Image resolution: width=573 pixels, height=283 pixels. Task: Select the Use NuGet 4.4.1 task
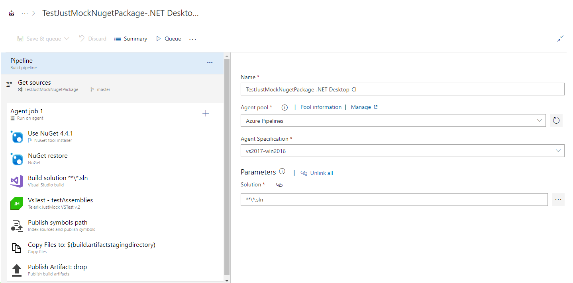tap(115, 136)
